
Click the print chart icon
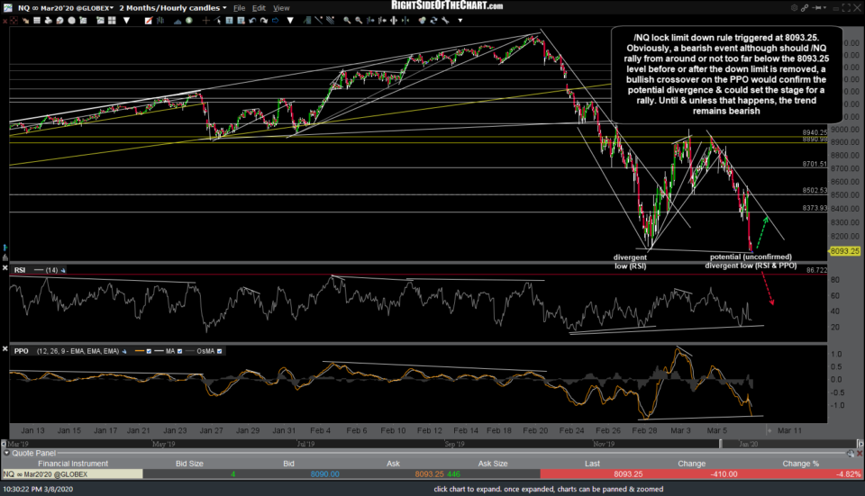coord(49,21)
